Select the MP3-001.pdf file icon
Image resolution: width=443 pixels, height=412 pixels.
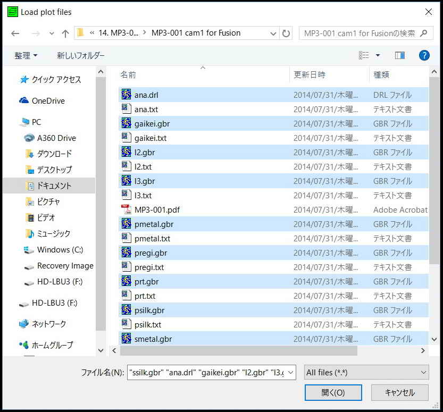pos(126,209)
